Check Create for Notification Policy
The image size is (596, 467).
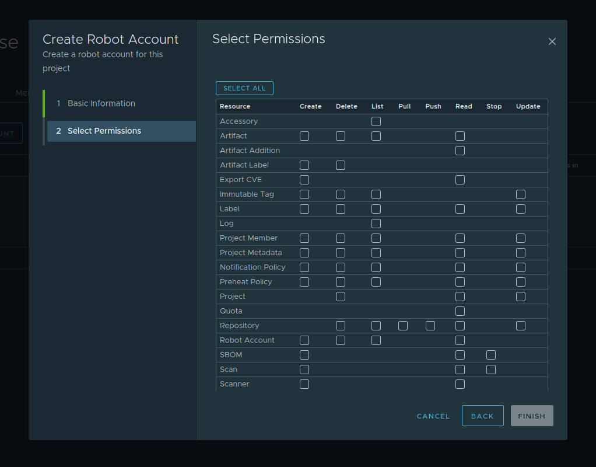(x=304, y=267)
